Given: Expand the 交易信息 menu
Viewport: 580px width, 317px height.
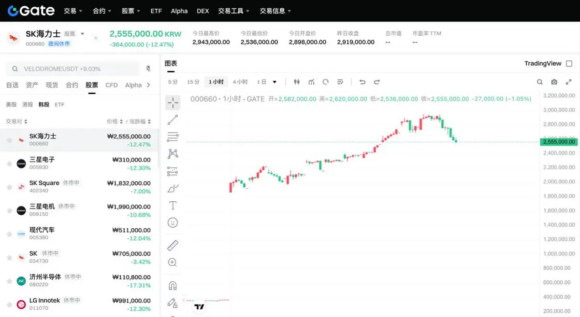Looking at the screenshot, I should 275,11.
